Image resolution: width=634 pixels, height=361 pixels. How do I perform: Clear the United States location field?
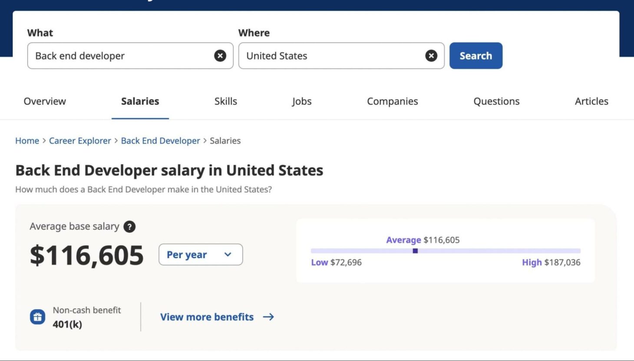pos(431,55)
